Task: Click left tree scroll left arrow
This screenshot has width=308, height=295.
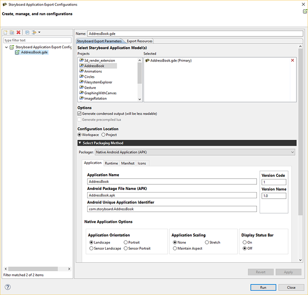Action: pos(6,269)
